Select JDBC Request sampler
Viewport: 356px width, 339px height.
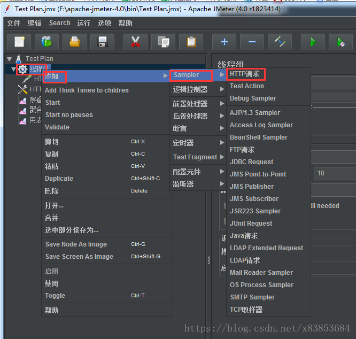tap(268, 162)
